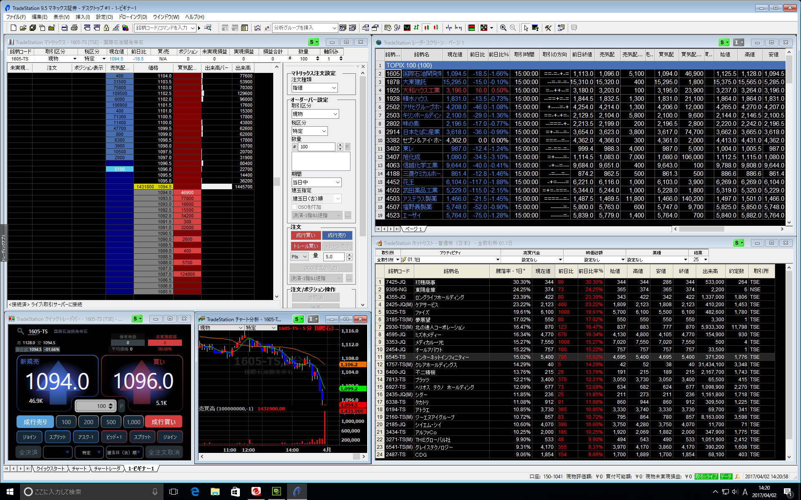Image resolution: width=801 pixels, height=500 pixels.
Task: Click the open folder toolbar icon
Action: tap(23, 28)
